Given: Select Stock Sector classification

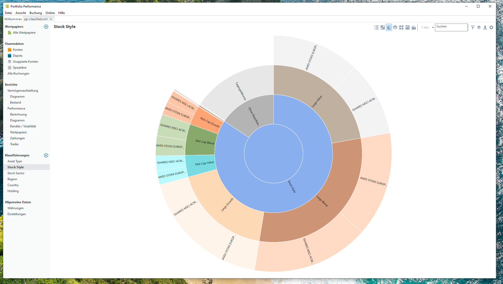Looking at the screenshot, I should [16, 173].
